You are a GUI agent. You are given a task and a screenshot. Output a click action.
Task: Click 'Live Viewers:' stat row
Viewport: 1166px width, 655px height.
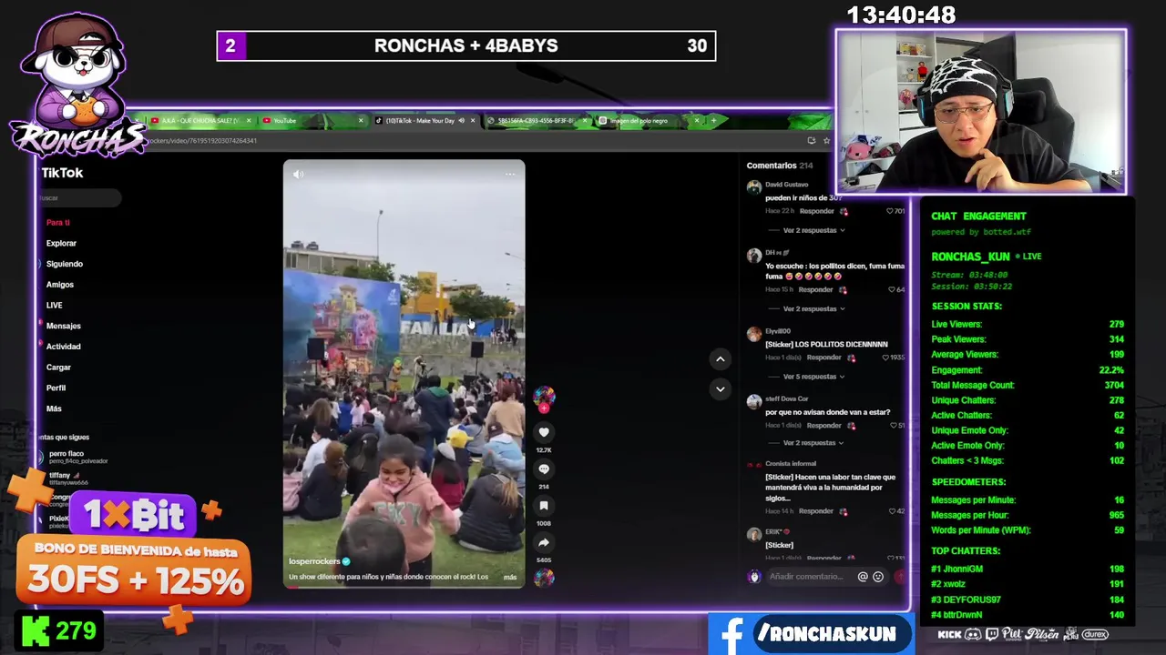[1028, 324]
